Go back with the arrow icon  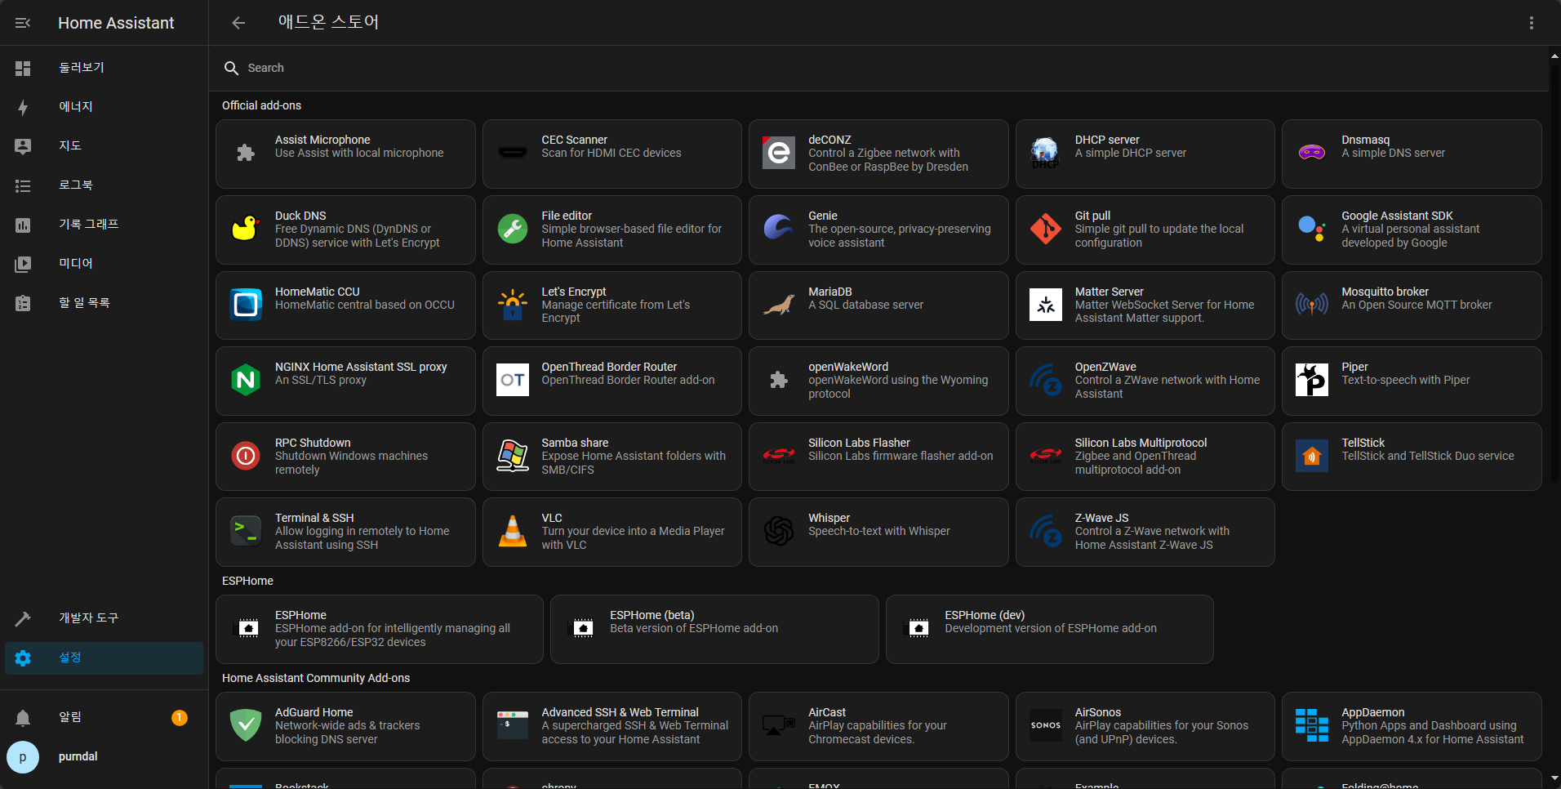[238, 23]
